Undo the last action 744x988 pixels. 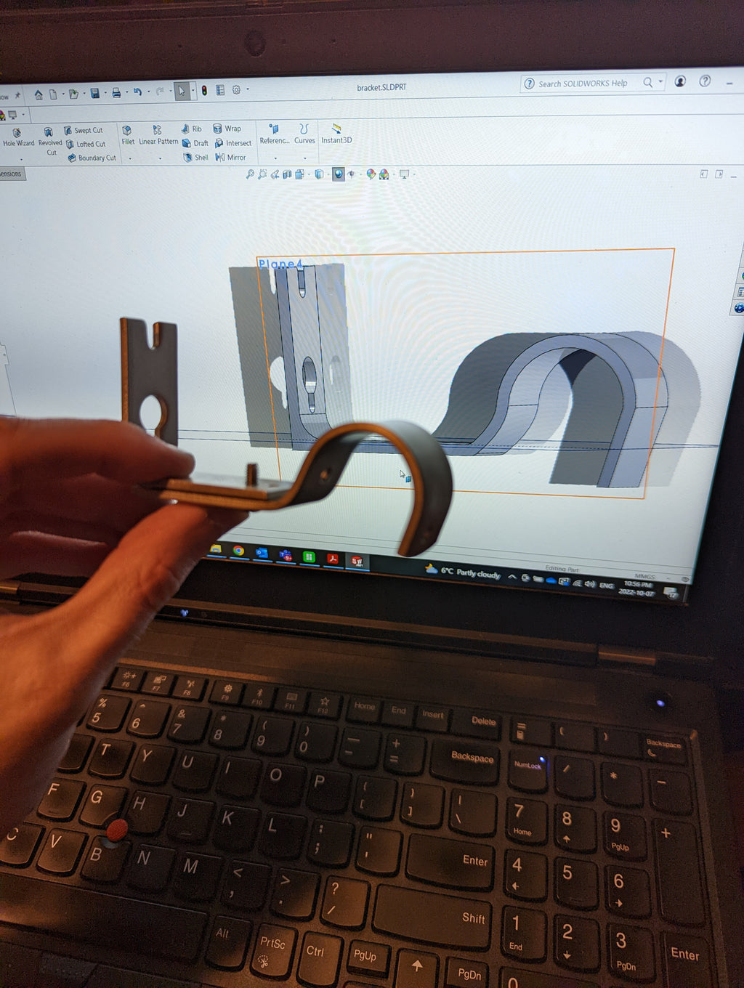click(x=137, y=92)
